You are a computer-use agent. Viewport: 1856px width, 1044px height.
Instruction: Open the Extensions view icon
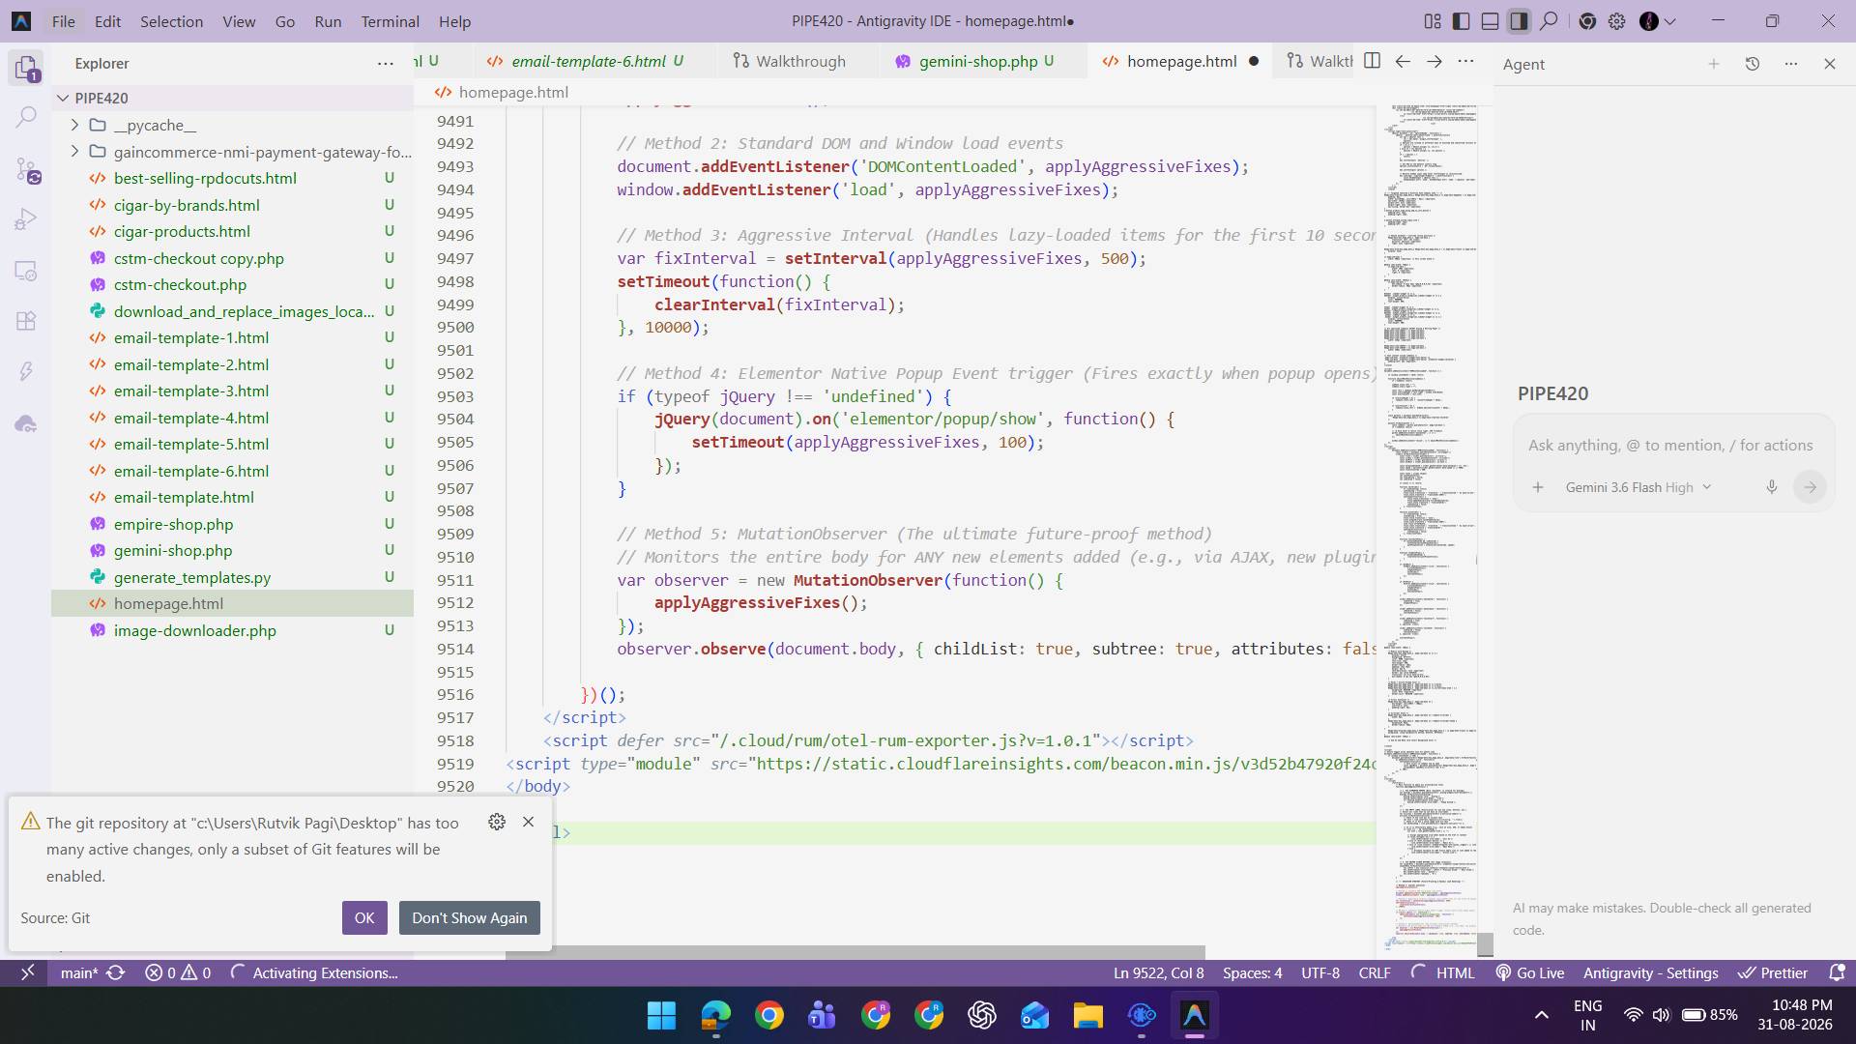26,322
